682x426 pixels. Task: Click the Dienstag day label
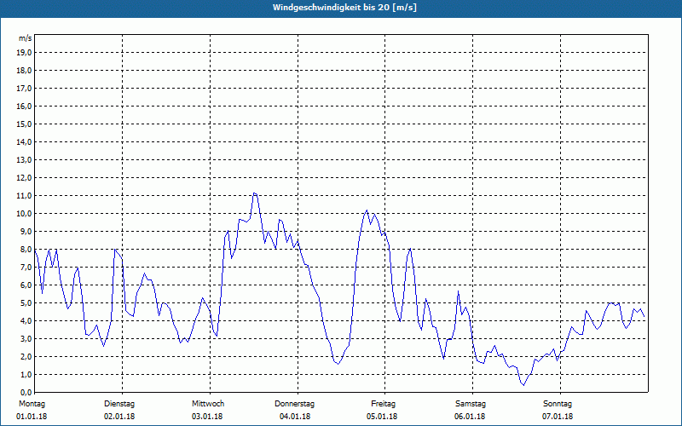tap(119, 404)
